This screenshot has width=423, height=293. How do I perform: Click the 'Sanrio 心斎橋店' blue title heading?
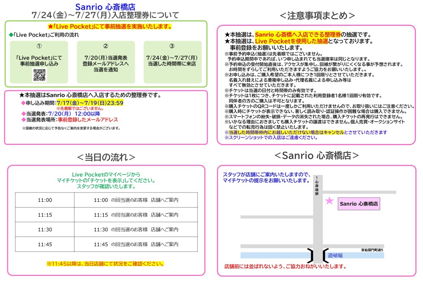pyautogui.click(x=105, y=7)
